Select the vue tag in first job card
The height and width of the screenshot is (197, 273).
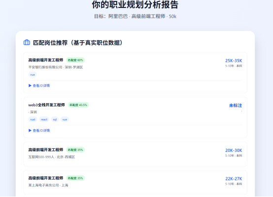33,75
